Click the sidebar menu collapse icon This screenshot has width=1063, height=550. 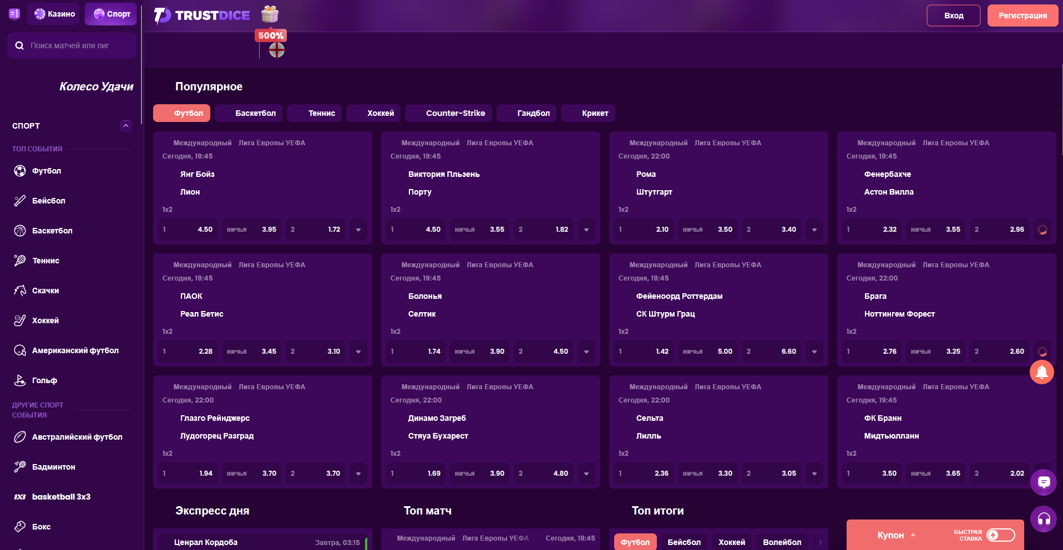coord(14,14)
